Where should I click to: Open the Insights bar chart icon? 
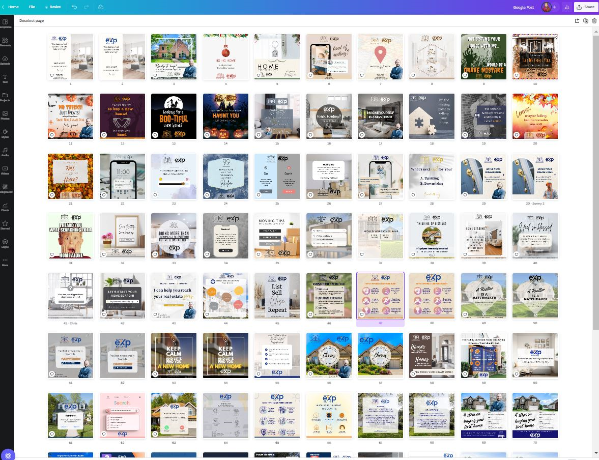(x=567, y=7)
